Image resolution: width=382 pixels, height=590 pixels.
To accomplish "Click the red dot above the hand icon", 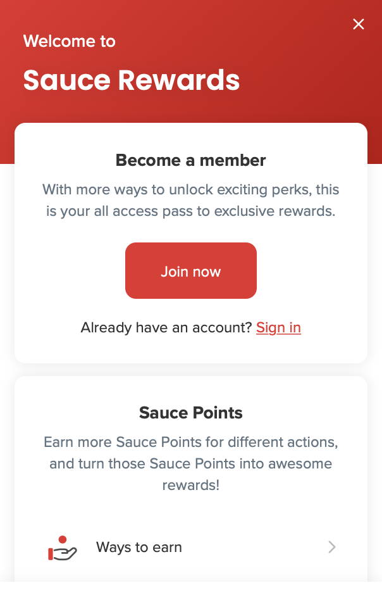I will [x=63, y=539].
